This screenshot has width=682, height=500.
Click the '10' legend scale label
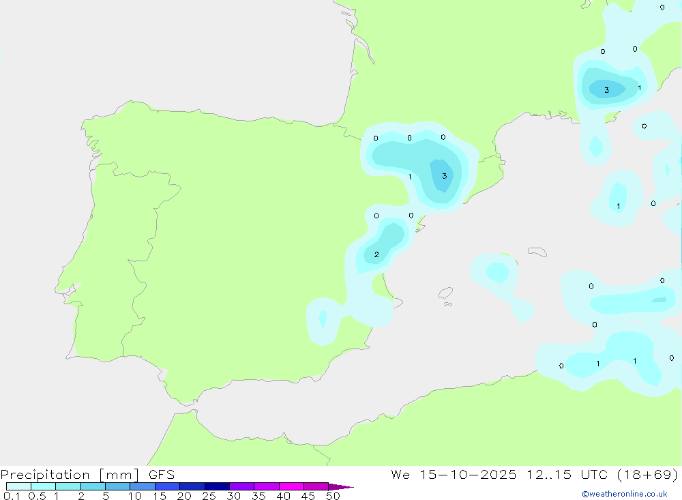[x=134, y=496]
